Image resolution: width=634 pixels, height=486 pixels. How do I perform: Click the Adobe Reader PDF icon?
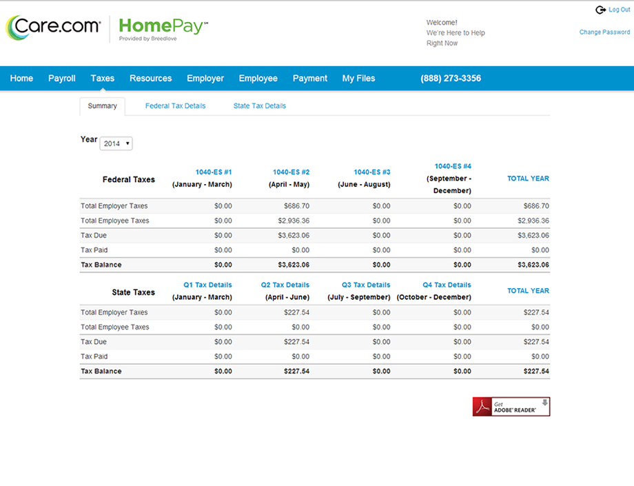pyautogui.click(x=480, y=406)
